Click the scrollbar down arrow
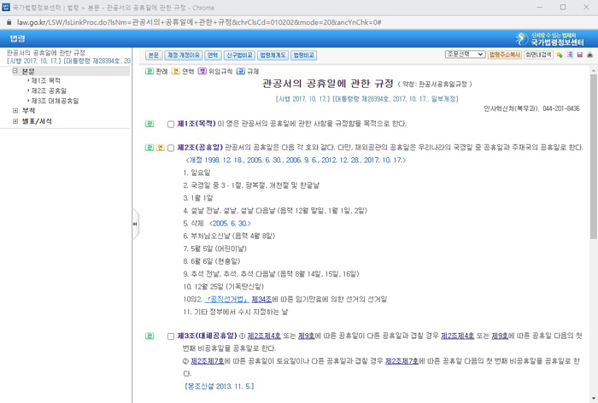The width and height of the screenshot is (598, 403). click(594, 399)
